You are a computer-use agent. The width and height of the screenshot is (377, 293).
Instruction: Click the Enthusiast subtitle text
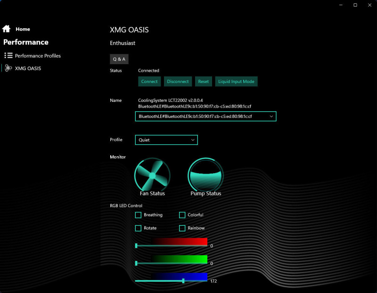(123, 43)
